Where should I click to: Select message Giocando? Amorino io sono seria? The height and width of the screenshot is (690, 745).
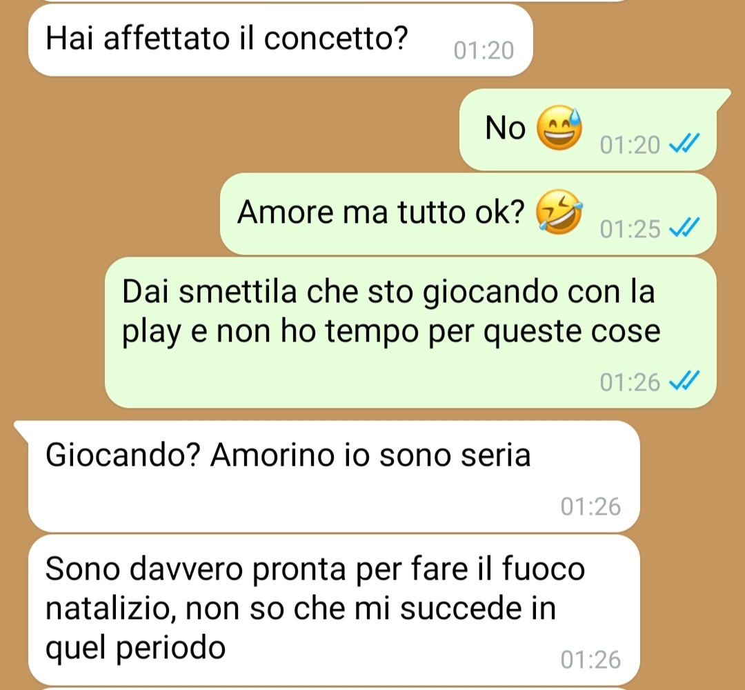(x=334, y=476)
